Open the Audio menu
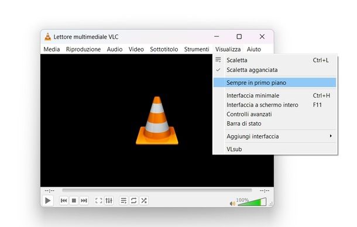Image resolution: width=357 pixels, height=227 pixels. (115, 49)
